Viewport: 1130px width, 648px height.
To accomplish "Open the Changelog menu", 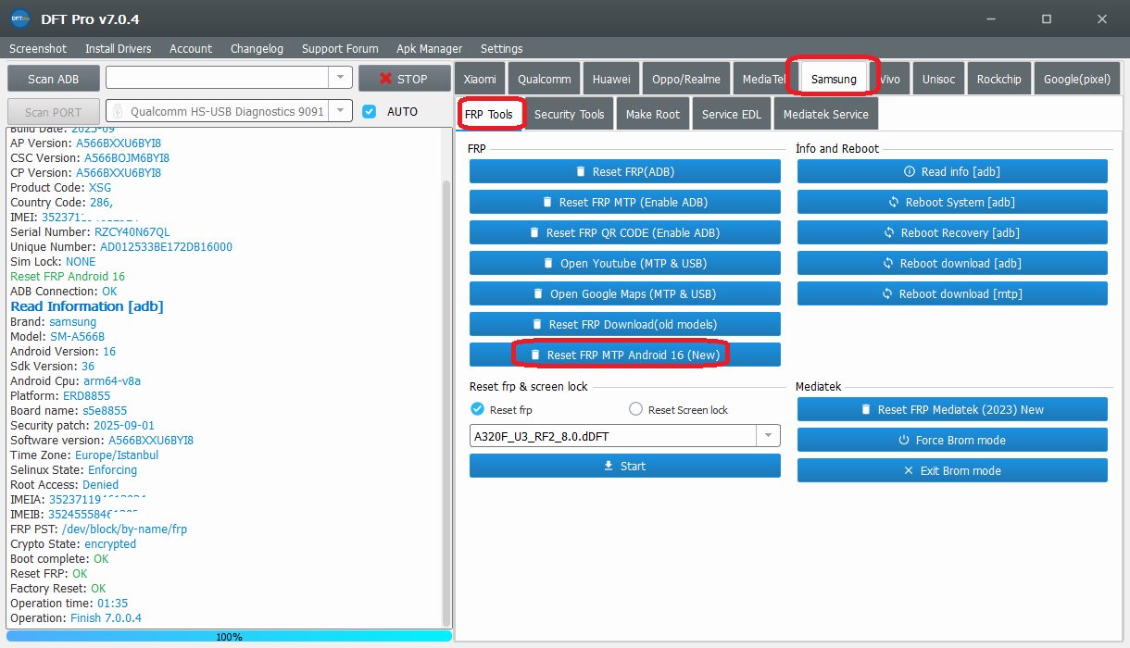I will click(x=257, y=48).
